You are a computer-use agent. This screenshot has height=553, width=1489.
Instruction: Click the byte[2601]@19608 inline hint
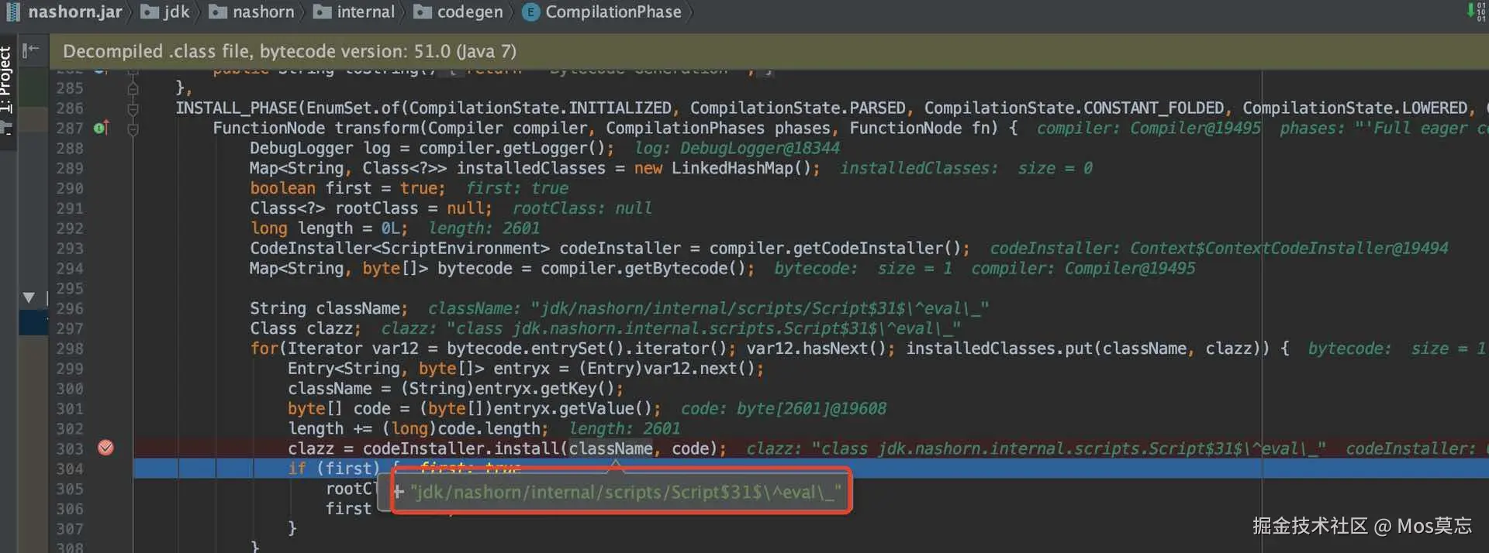pyautogui.click(x=811, y=409)
